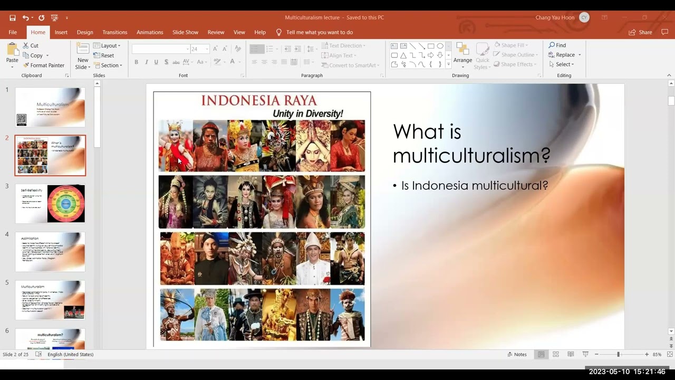Open Quick Styles gallery
The image size is (675, 380).
tap(483, 56)
